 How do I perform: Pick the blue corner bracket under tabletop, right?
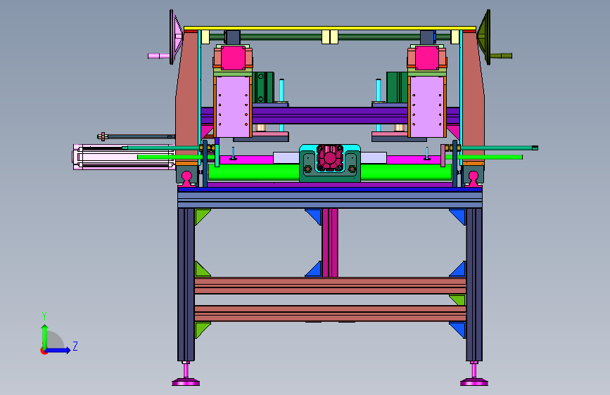tap(459, 215)
